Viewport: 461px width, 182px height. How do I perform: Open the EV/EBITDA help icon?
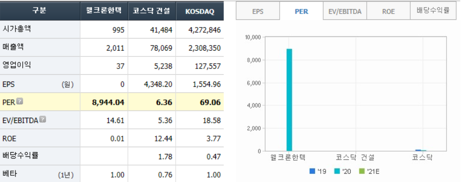point(43,119)
